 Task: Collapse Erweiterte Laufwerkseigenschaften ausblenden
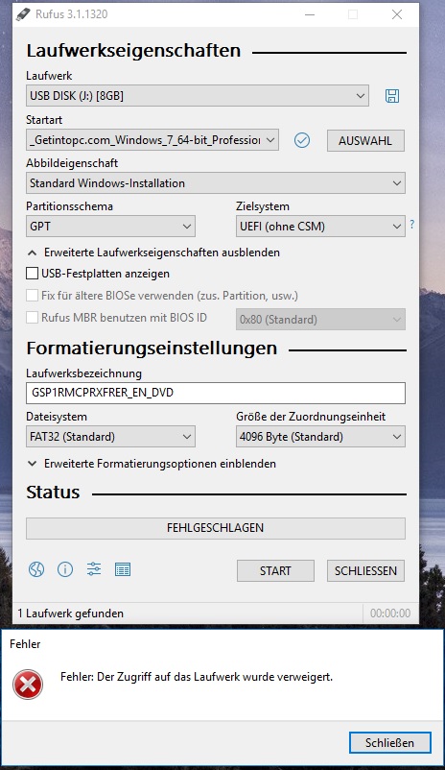[153, 253]
